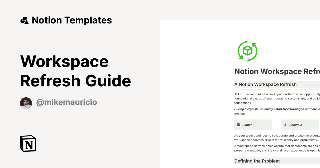Image resolution: width=320 pixels, height=168 pixels.
Task: Click the plant icon beside Scalable
Action: [x=285, y=125]
